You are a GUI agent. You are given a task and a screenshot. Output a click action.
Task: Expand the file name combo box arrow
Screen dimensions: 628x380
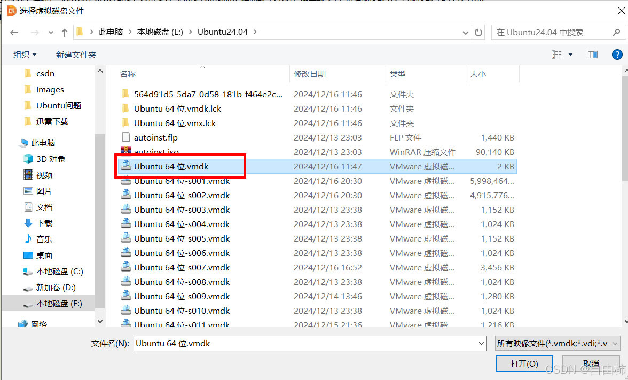[x=481, y=344]
